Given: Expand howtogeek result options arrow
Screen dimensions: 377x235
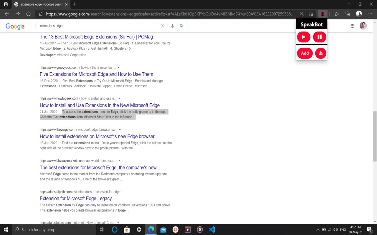Looking at the screenshot, I should 119,99.
